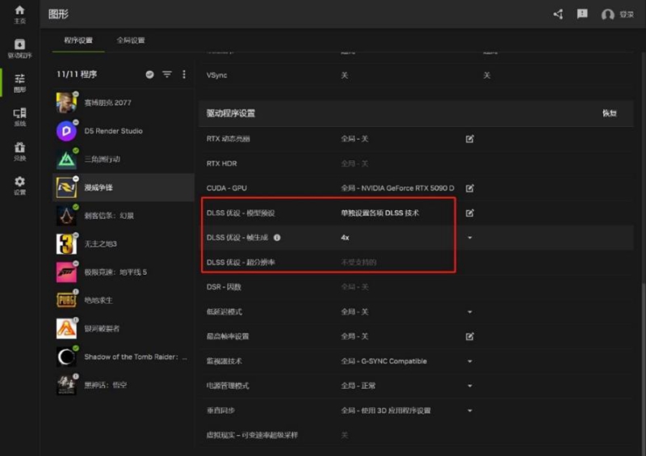
Task: Toggle the optimization status checkmark filter icon
Action: tap(149, 74)
